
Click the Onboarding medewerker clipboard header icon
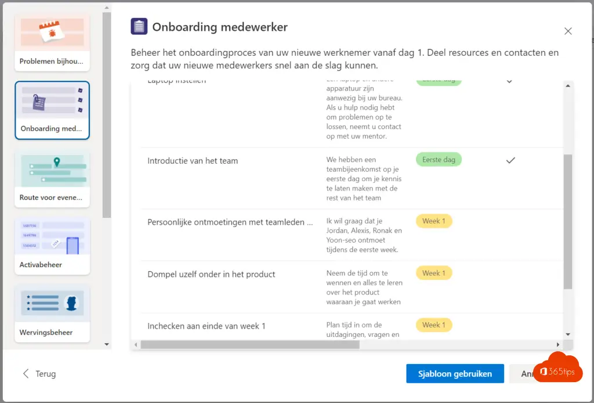139,27
